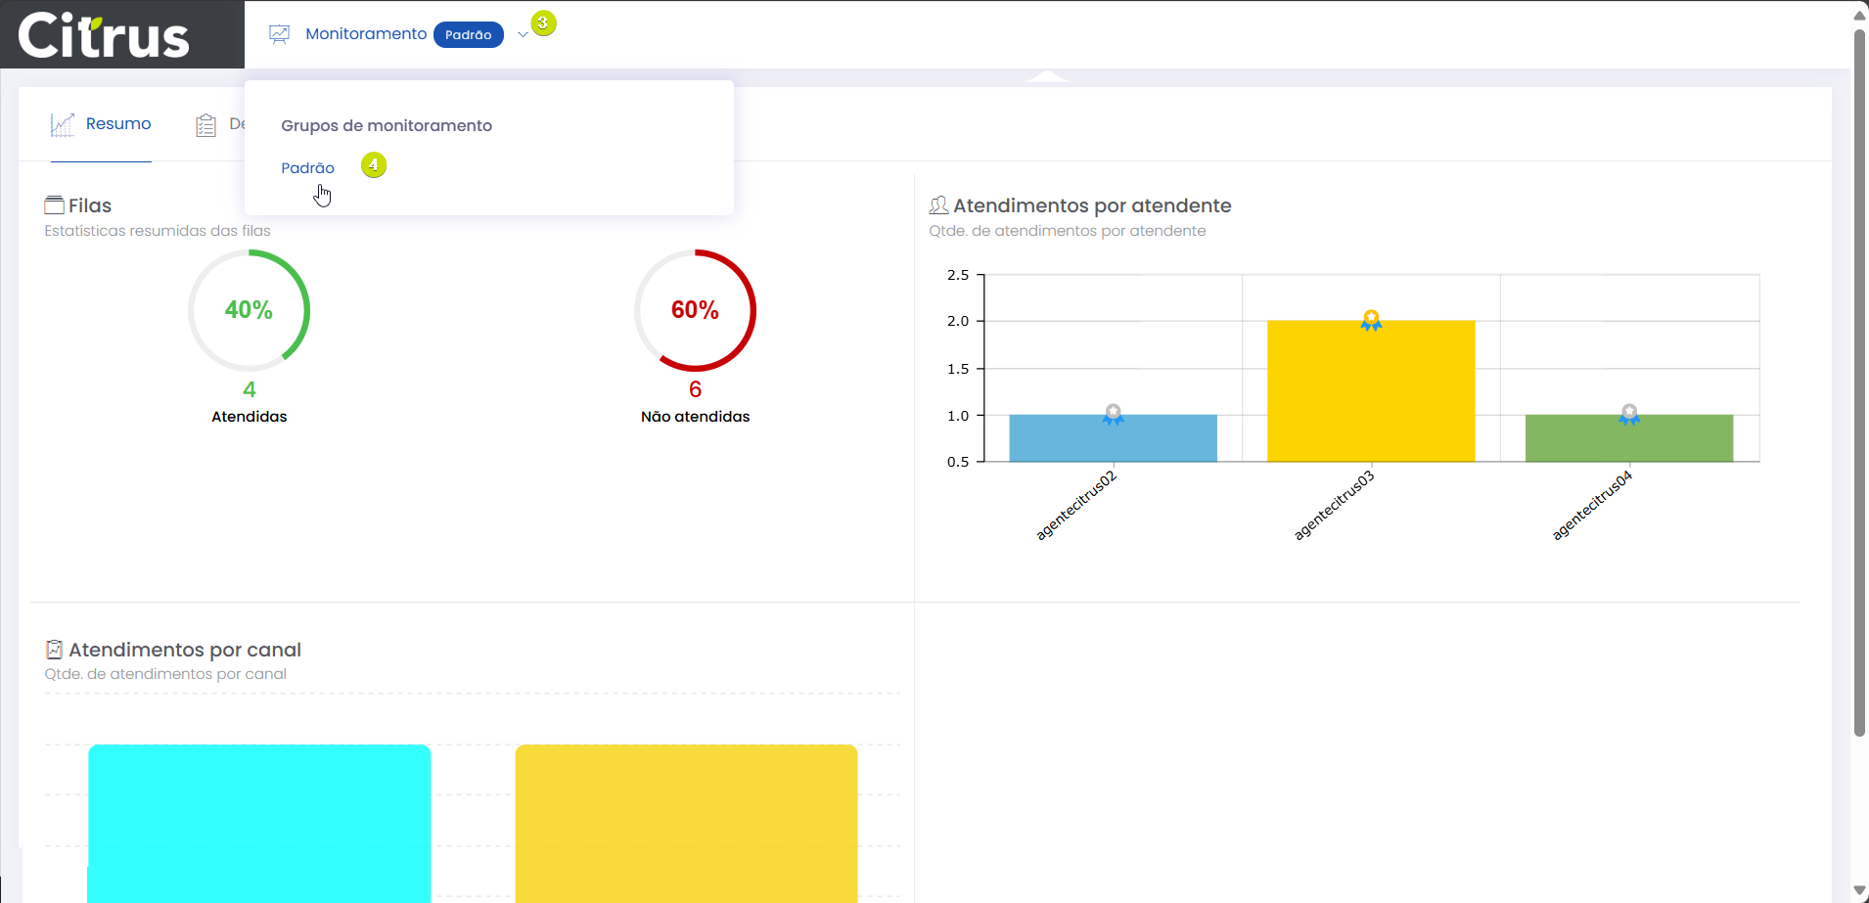Click the clipboard icon beside Resumo tab
The image size is (1869, 903).
(205, 125)
